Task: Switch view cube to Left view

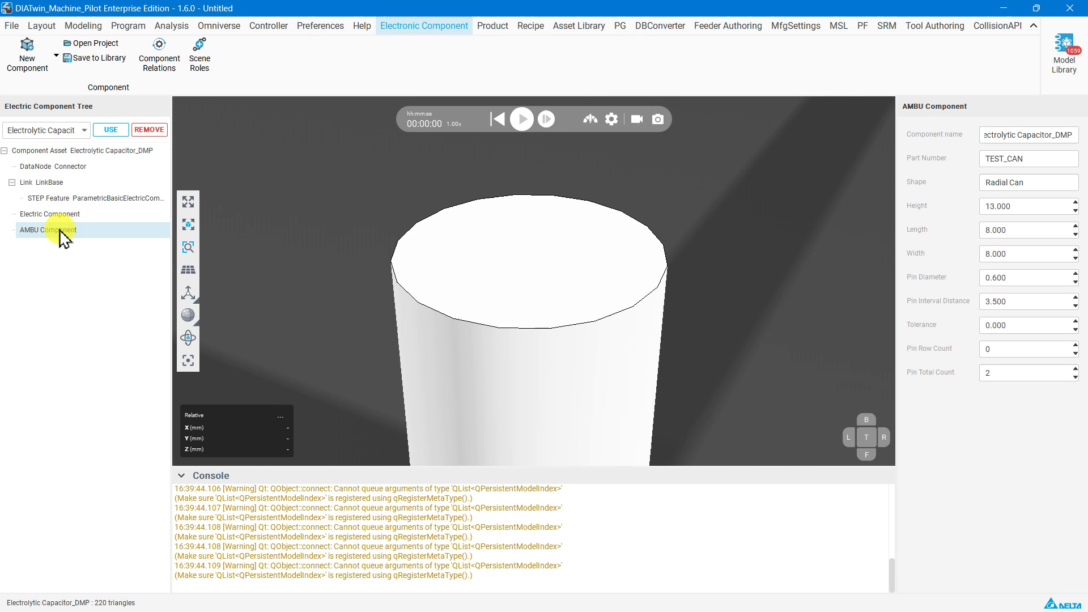Action: (x=848, y=437)
